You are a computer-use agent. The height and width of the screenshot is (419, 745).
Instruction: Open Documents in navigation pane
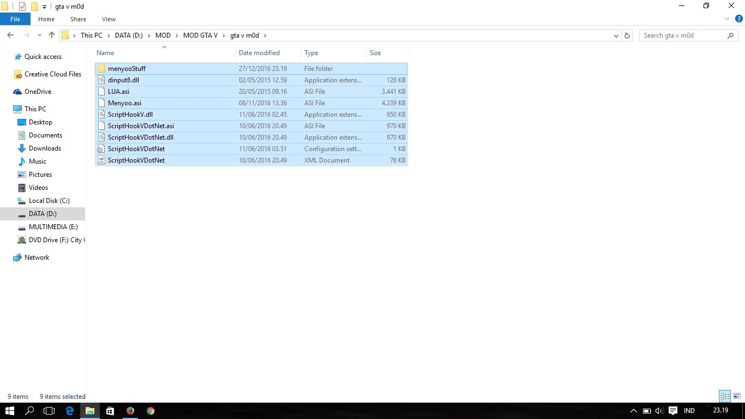(45, 135)
